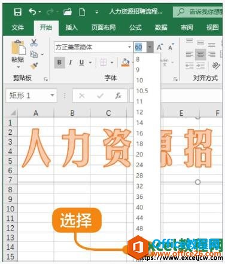Open file using the folder icon

point(68,12)
